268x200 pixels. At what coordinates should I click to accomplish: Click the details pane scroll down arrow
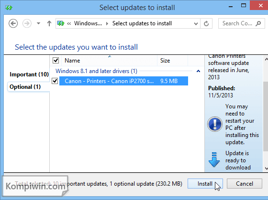click(266, 168)
